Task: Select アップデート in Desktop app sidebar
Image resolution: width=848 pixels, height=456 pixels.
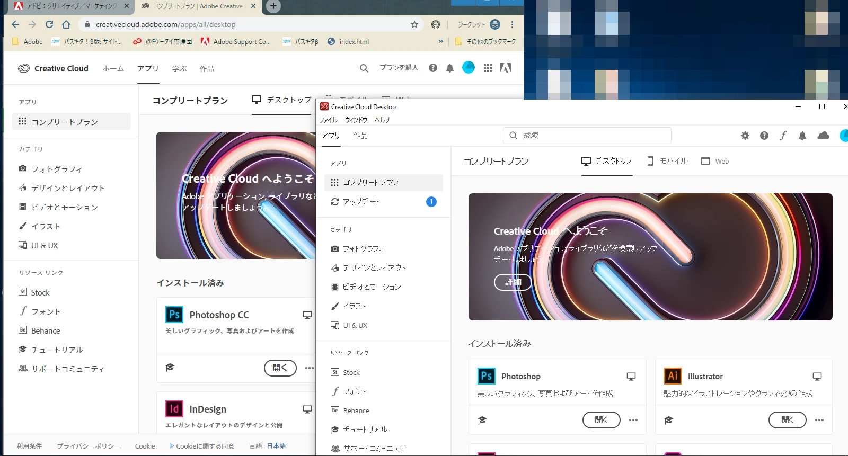Action: (384, 202)
